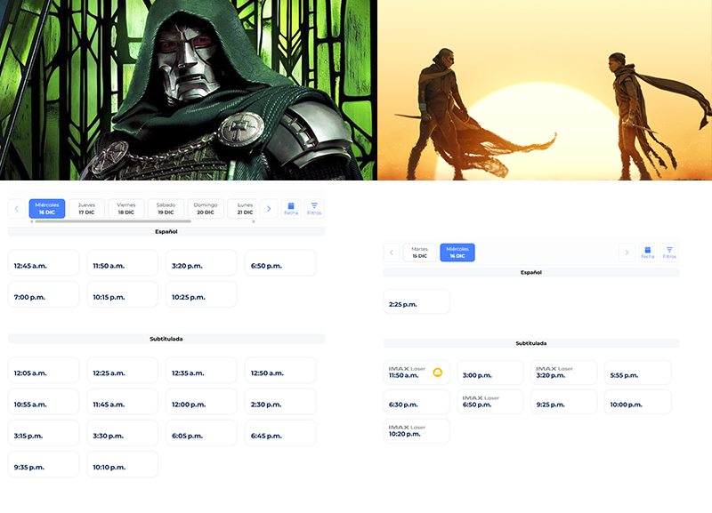Image resolution: width=712 pixels, height=513 pixels.
Task: Switch to Lunes 21 DIC
Action: click(242, 209)
